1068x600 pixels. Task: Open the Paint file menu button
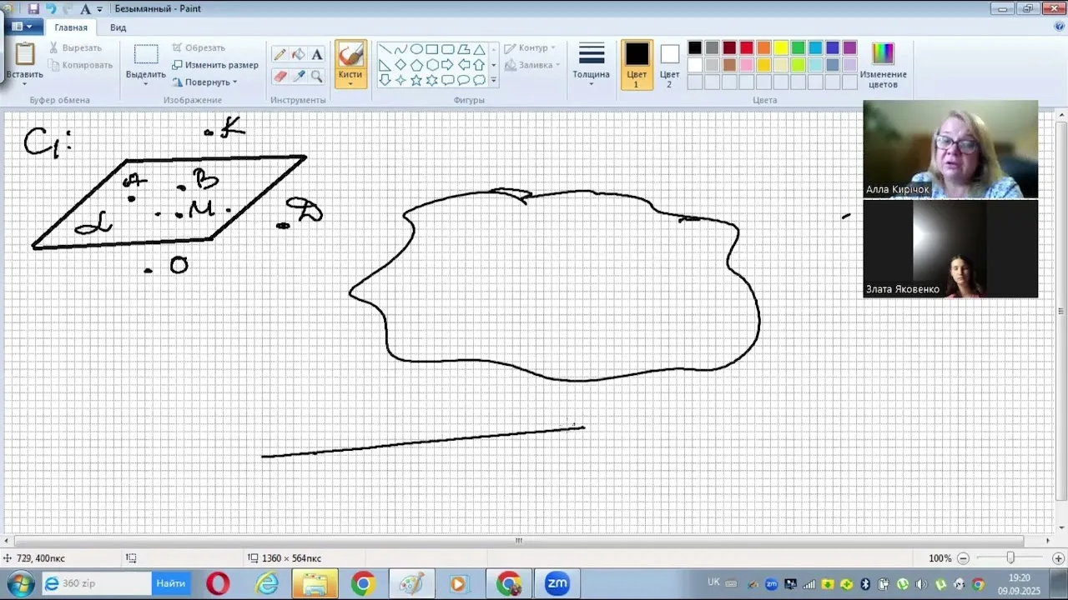tap(22, 27)
